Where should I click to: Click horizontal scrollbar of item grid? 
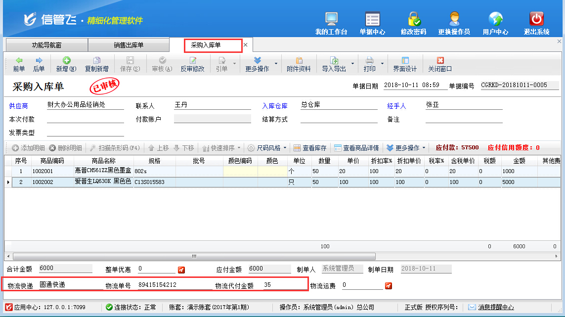194,257
